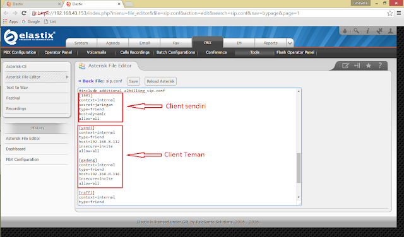Open PBX Configuration submenu
The image size is (404, 237).
[20, 52]
